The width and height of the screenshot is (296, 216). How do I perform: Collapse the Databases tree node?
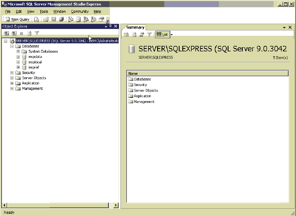coord(12,46)
